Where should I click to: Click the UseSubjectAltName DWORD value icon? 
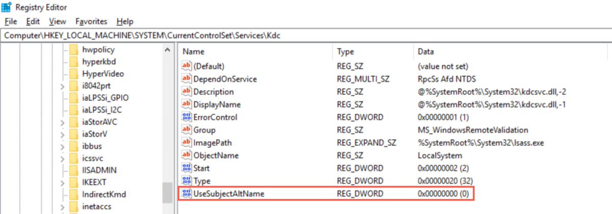pyautogui.click(x=187, y=193)
